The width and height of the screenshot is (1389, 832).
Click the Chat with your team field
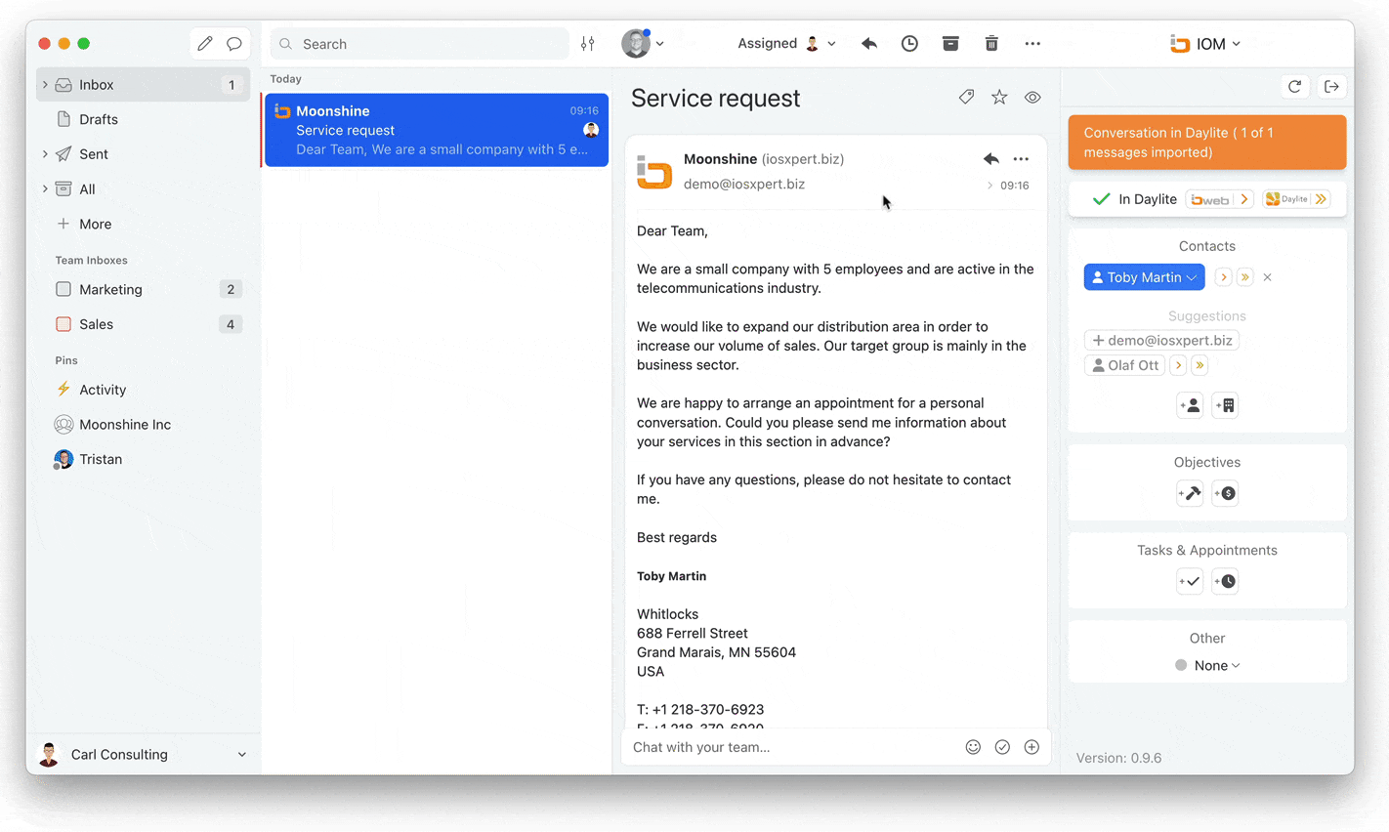pos(791,747)
